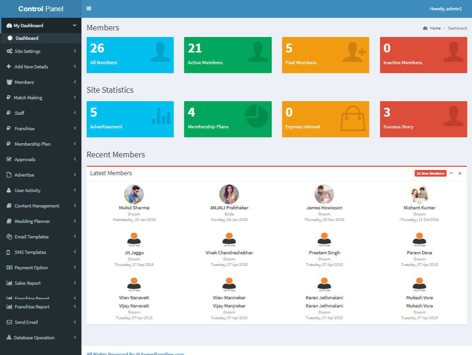Open the Match Making menu item
The width and height of the screenshot is (472, 355).
[x=41, y=97]
